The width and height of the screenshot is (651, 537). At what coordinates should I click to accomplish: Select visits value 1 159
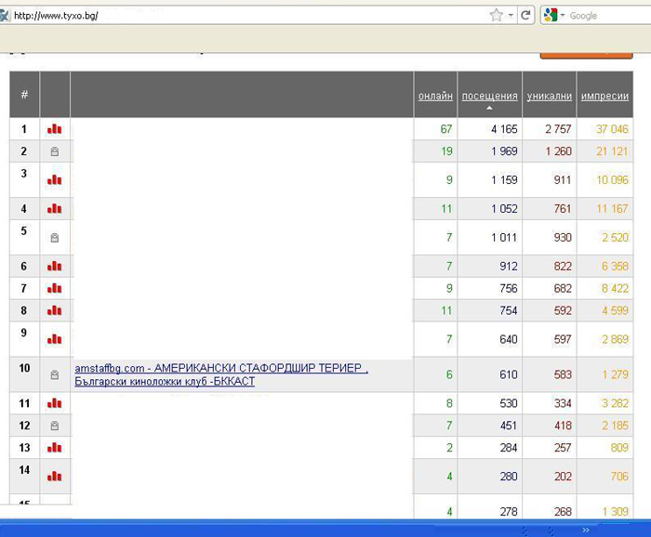[504, 180]
